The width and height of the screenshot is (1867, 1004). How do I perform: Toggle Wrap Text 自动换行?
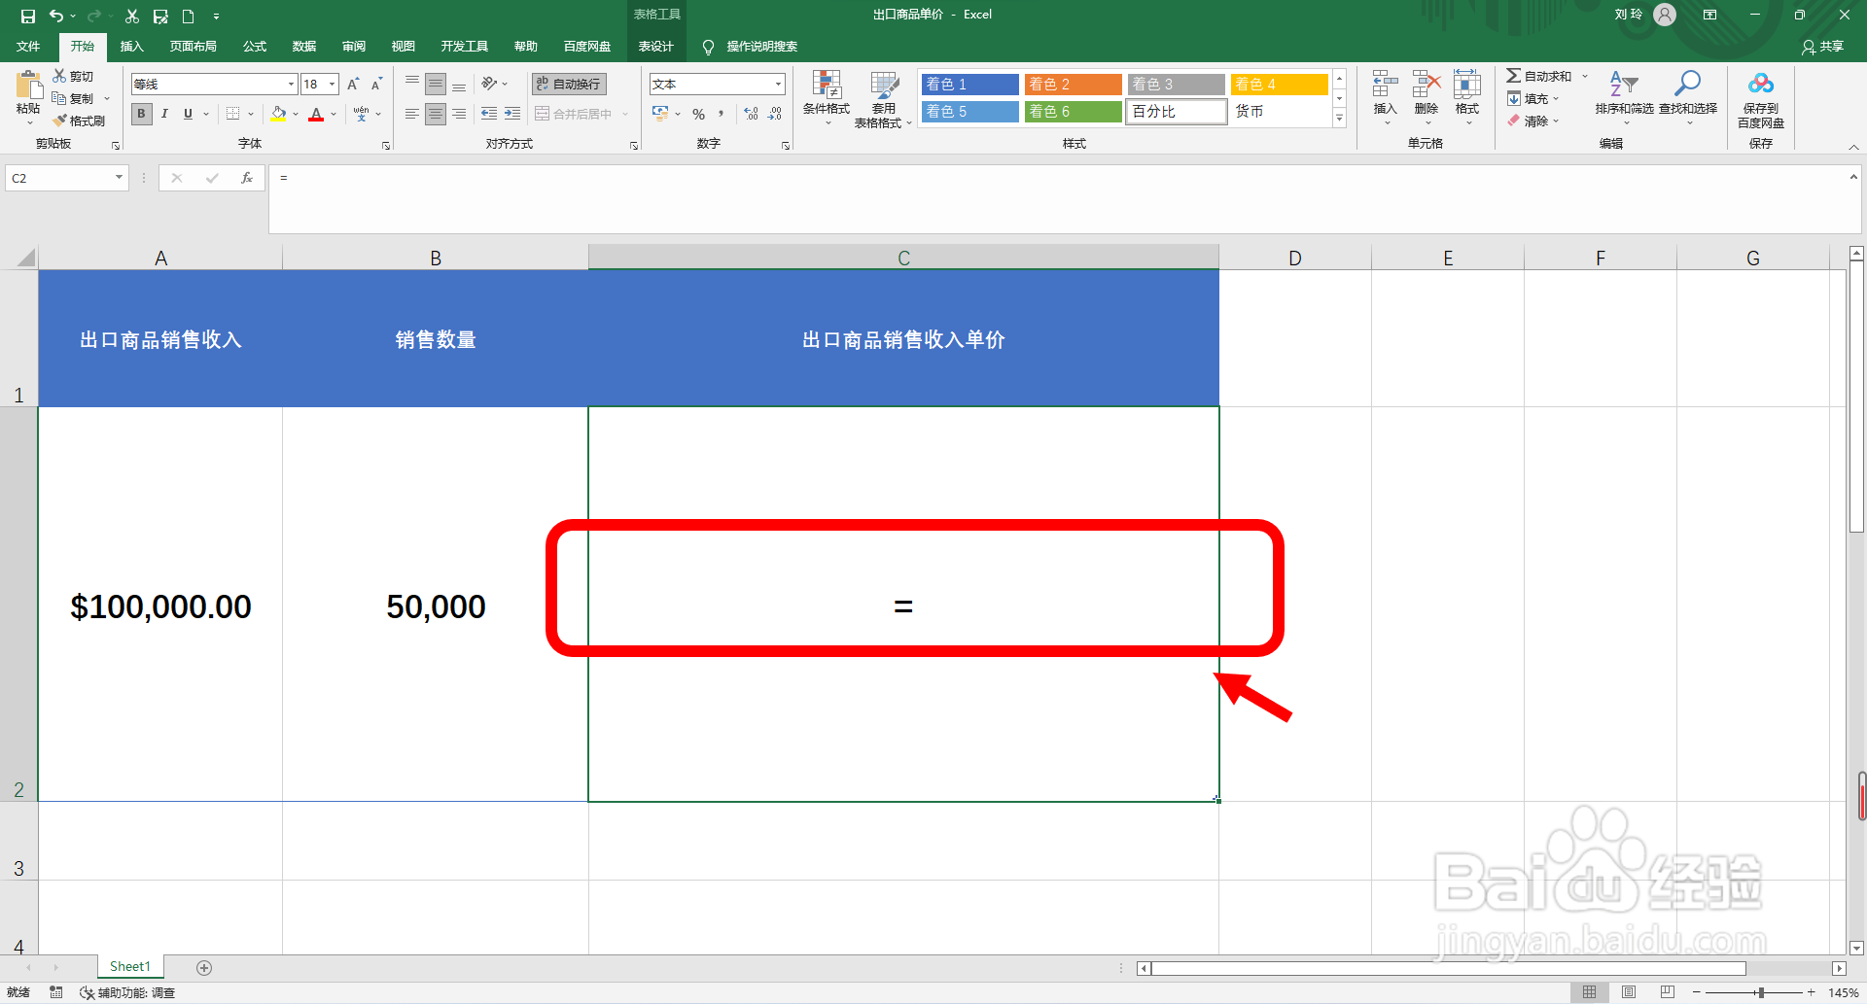[x=569, y=84]
